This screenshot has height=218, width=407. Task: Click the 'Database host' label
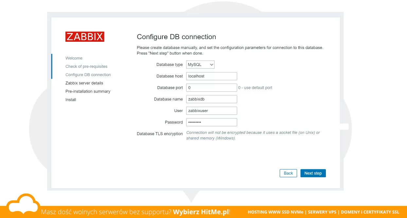pyautogui.click(x=169, y=76)
